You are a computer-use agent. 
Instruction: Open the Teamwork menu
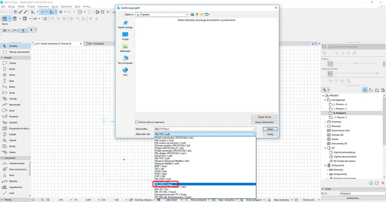(x=66, y=6)
